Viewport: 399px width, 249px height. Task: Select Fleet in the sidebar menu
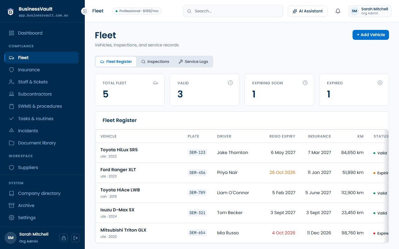41,58
